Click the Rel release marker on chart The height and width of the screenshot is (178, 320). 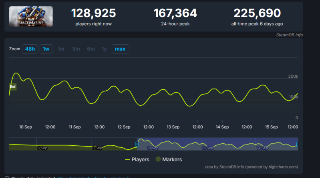click(13, 87)
